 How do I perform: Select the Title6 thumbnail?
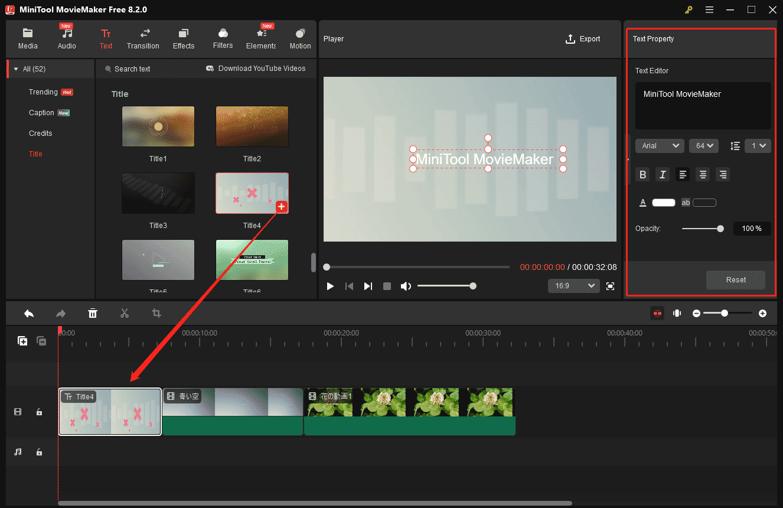coord(252,260)
